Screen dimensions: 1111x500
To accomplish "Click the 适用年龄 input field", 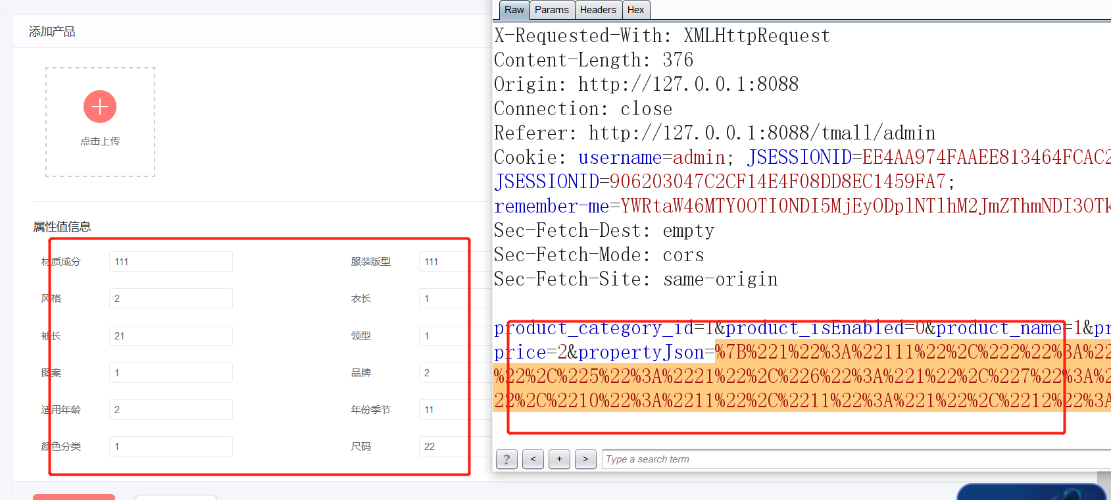I will tap(171, 410).
